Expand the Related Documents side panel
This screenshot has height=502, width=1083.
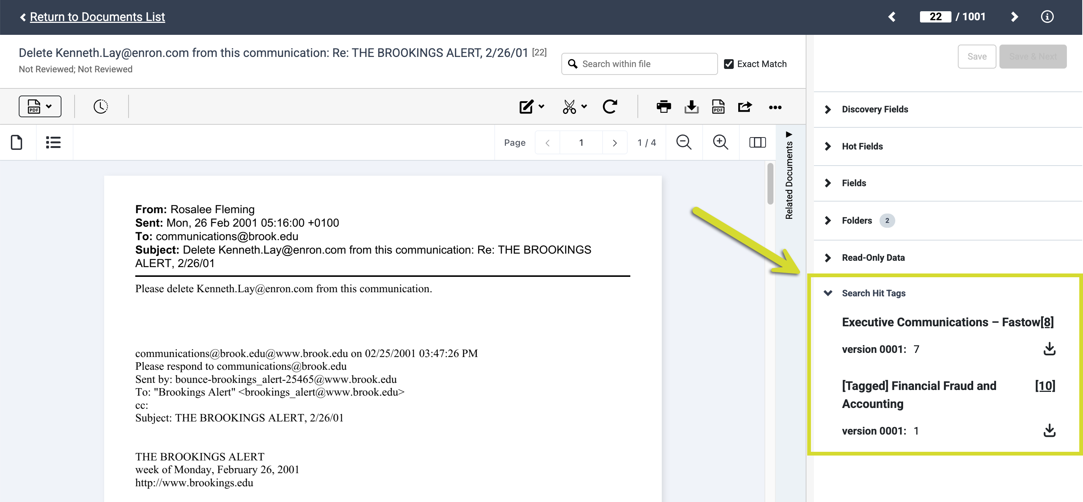(x=789, y=175)
